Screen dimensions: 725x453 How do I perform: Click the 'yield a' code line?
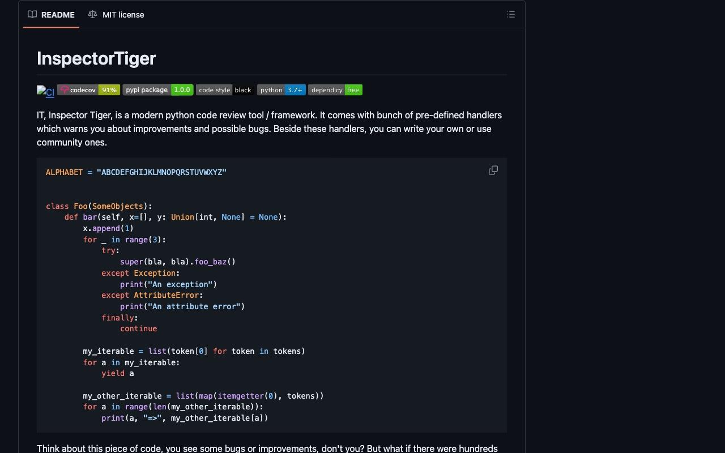click(x=118, y=373)
